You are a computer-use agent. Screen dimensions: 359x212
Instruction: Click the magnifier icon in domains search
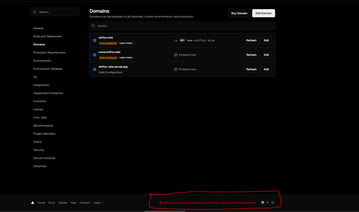pos(94,26)
